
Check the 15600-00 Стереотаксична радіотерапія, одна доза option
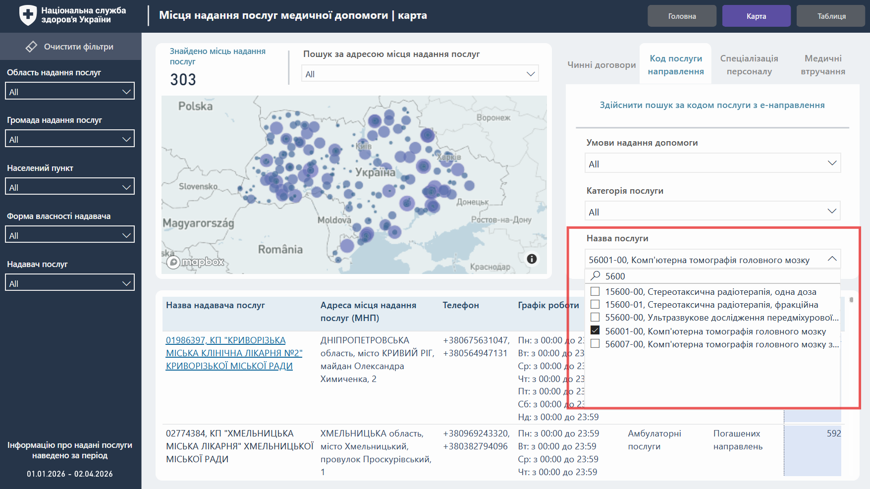coord(596,291)
